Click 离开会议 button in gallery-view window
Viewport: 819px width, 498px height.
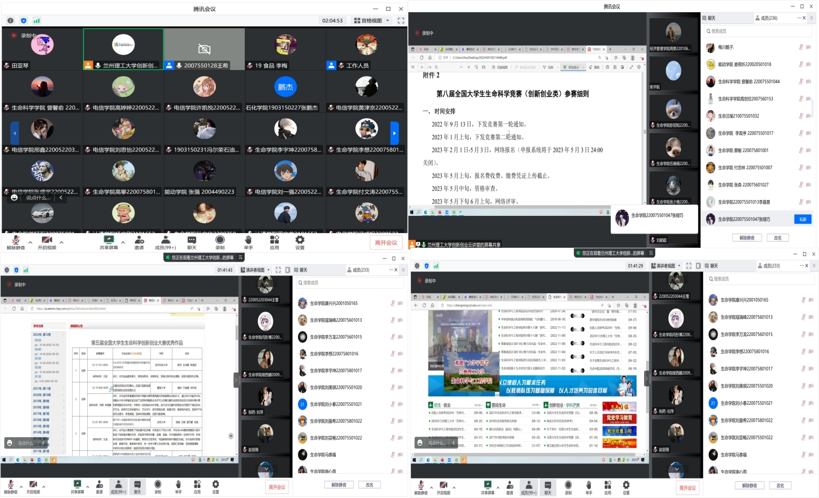click(x=386, y=243)
